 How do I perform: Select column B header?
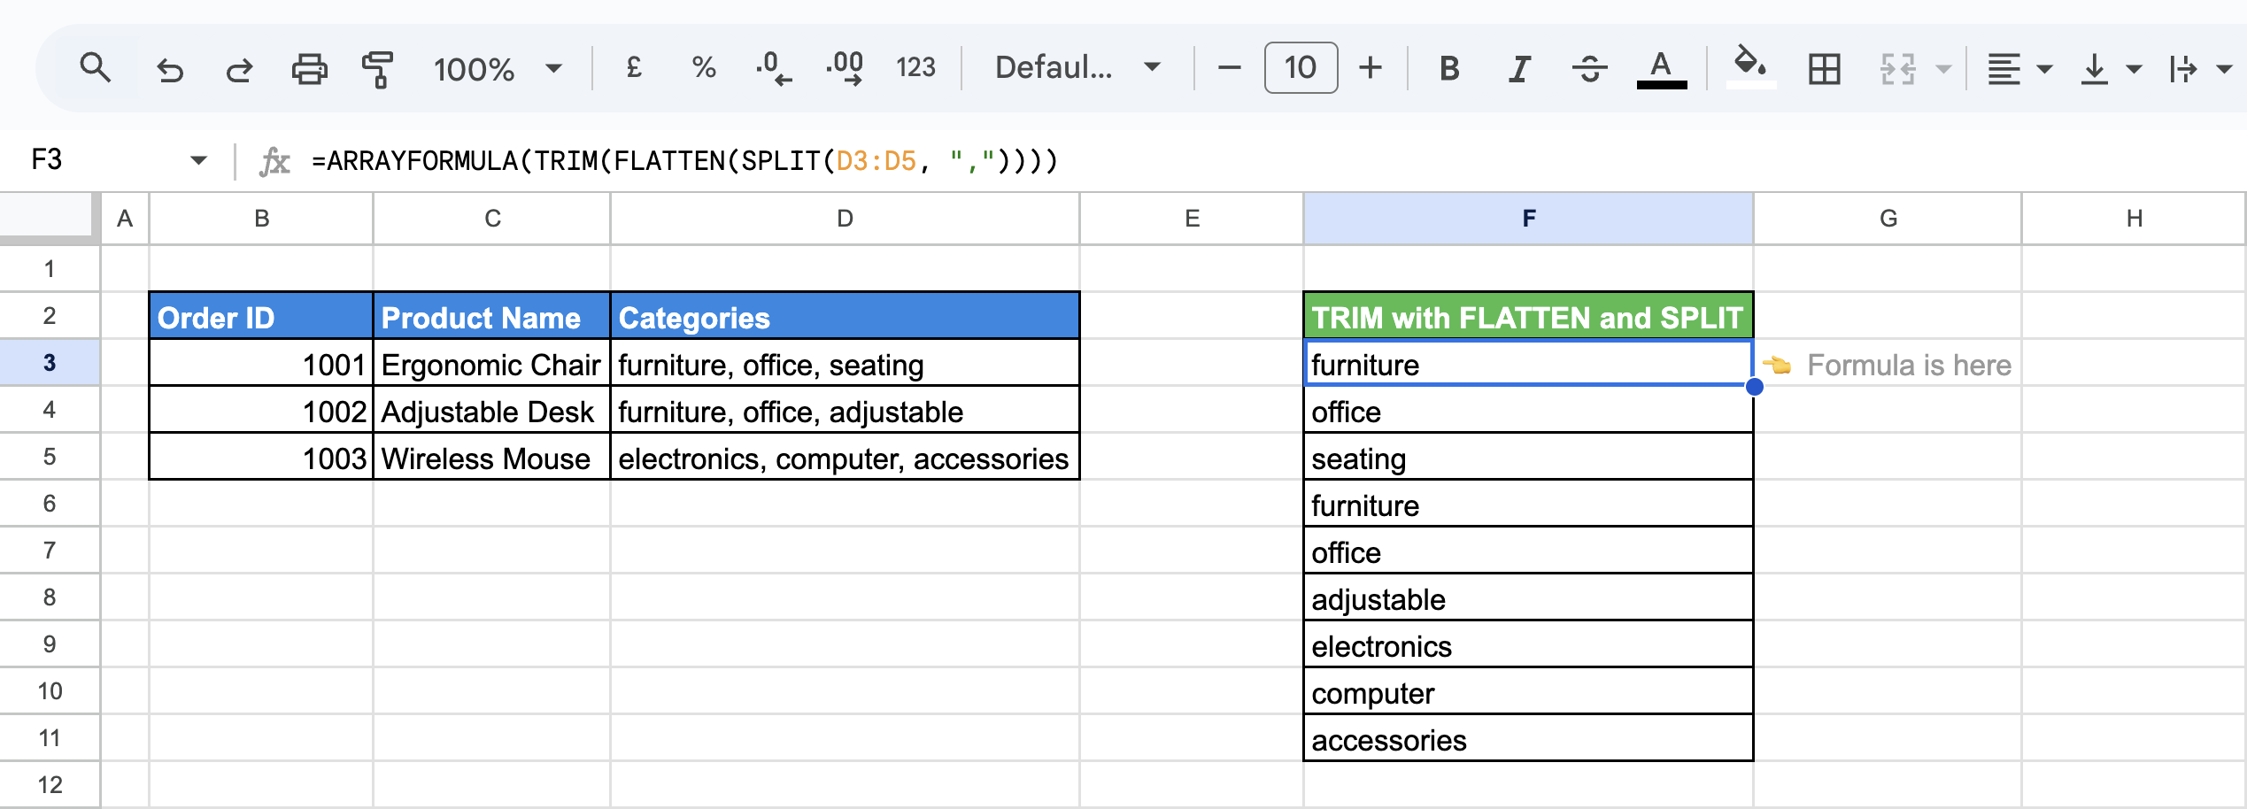tap(261, 219)
